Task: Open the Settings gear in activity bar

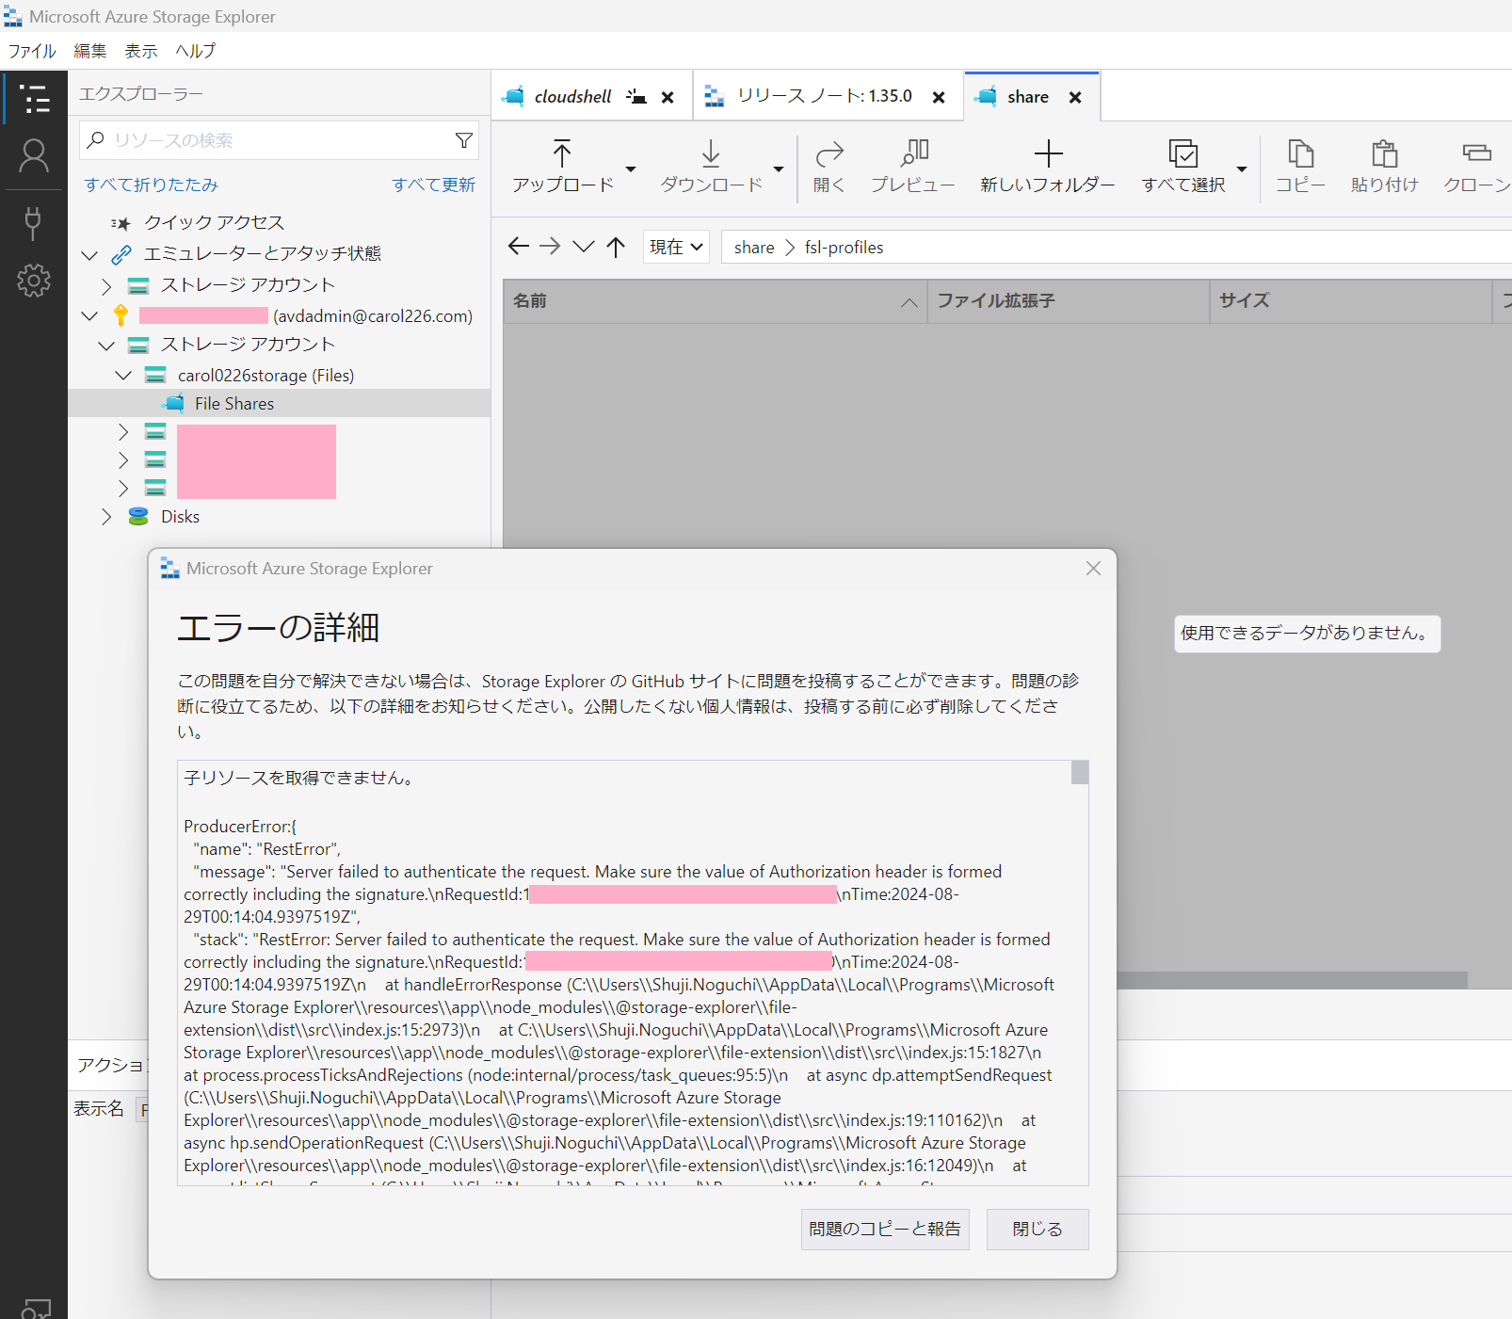Action: 34,280
